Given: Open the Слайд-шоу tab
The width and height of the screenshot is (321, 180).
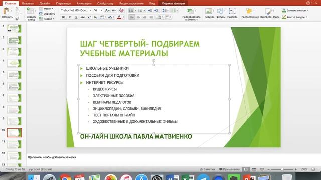Looking at the screenshot, I should [105, 3].
